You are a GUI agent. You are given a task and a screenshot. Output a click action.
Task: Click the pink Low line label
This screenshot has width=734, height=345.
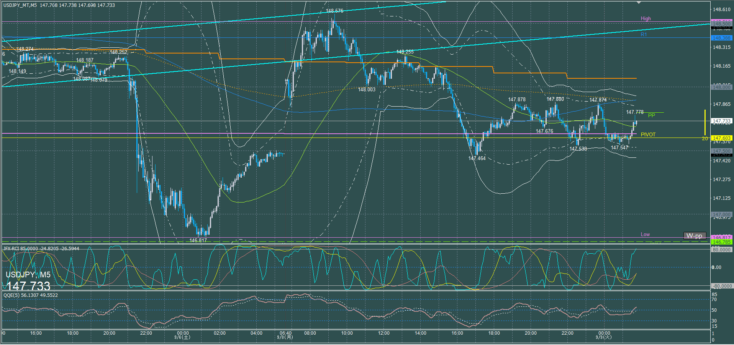pyautogui.click(x=645, y=235)
